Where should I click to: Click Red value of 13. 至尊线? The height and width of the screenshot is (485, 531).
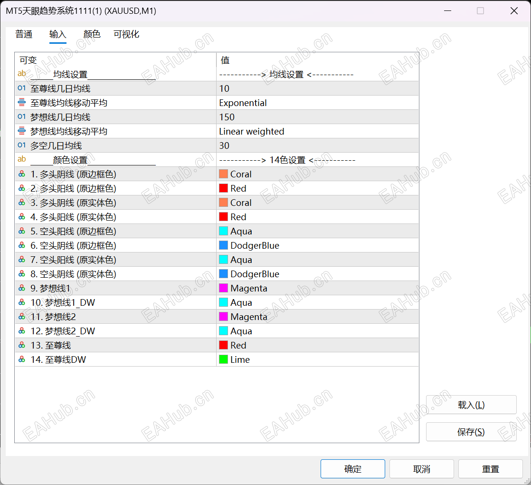(x=238, y=345)
